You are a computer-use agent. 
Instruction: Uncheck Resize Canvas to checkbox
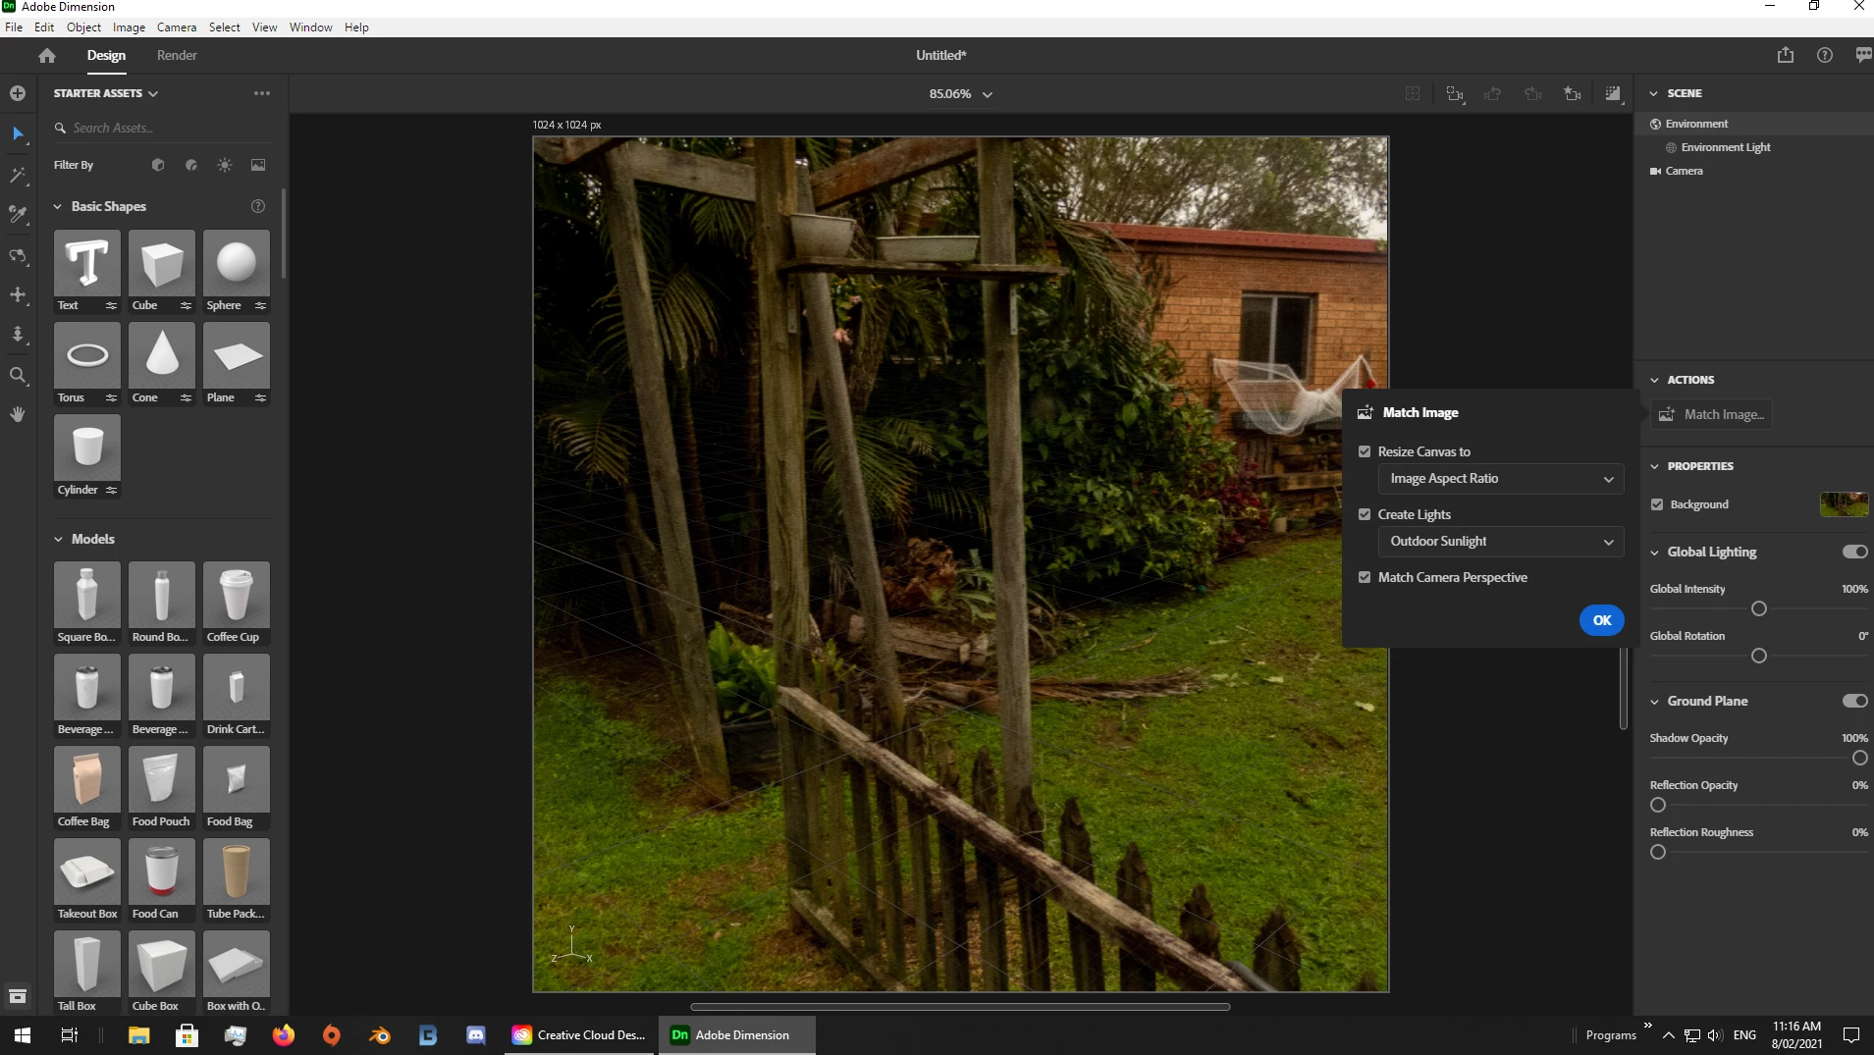click(x=1365, y=451)
